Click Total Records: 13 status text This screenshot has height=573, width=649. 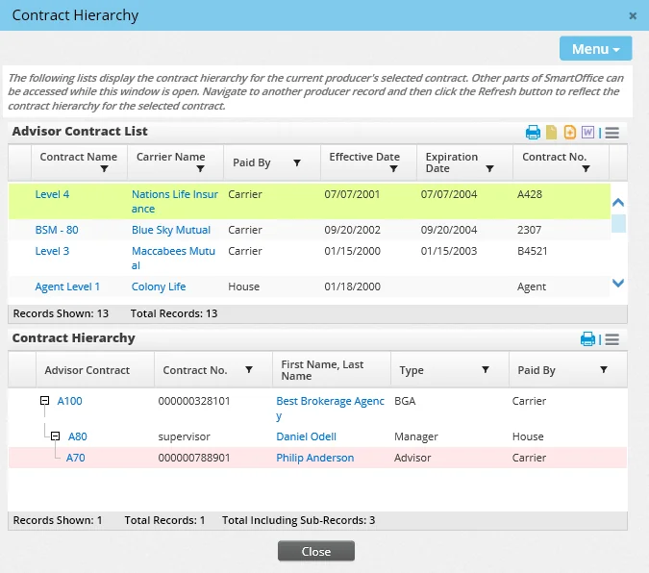[x=174, y=313]
